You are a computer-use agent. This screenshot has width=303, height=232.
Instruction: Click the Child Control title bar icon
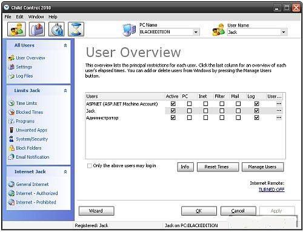[x=7, y=7]
